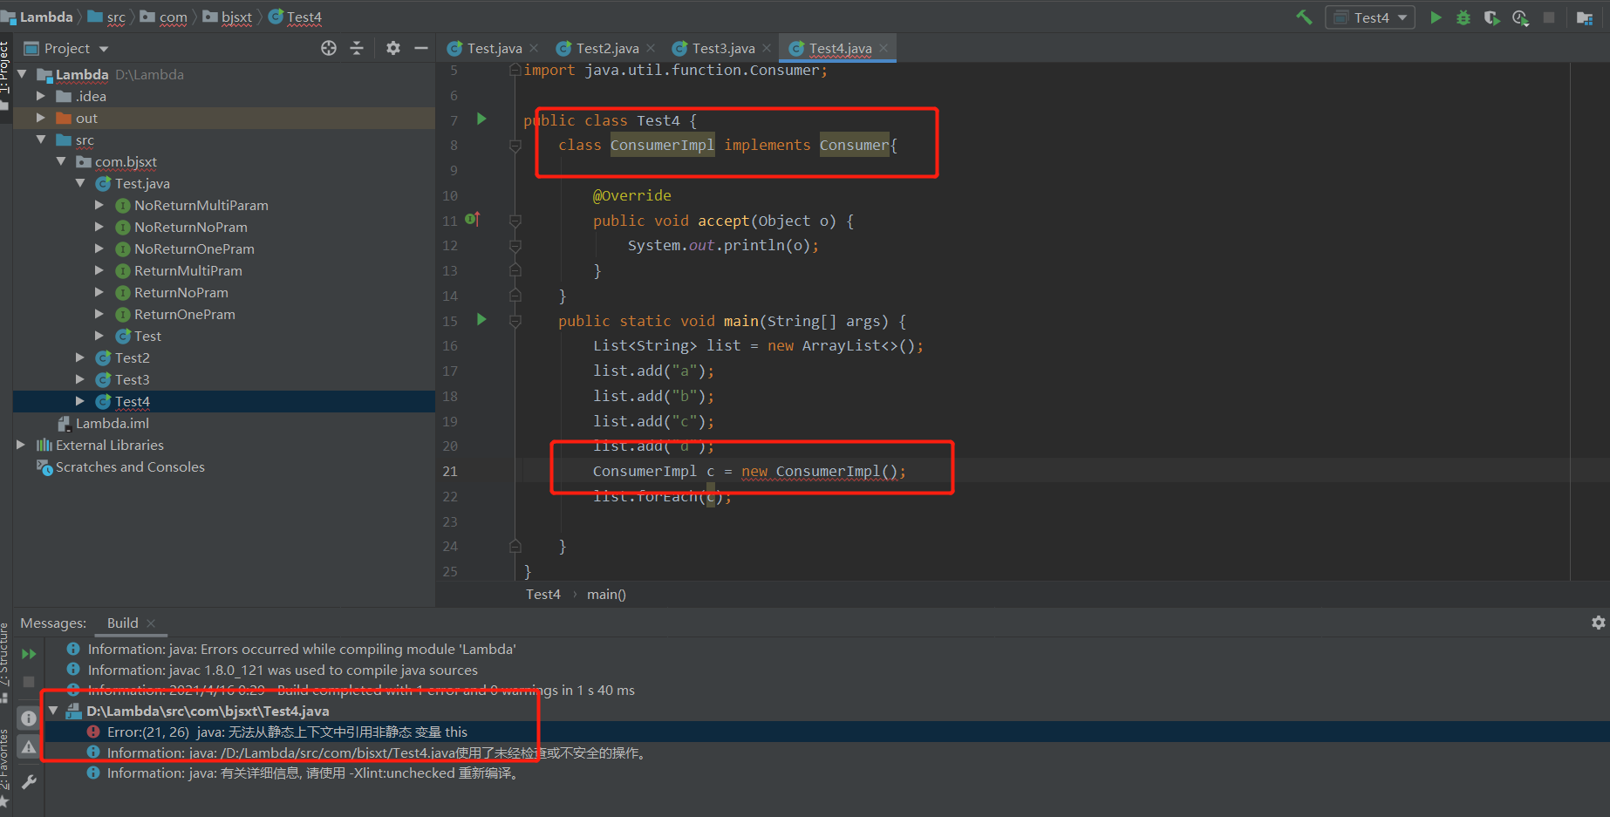Click the rerun build double-arrow icon

[x=29, y=654]
